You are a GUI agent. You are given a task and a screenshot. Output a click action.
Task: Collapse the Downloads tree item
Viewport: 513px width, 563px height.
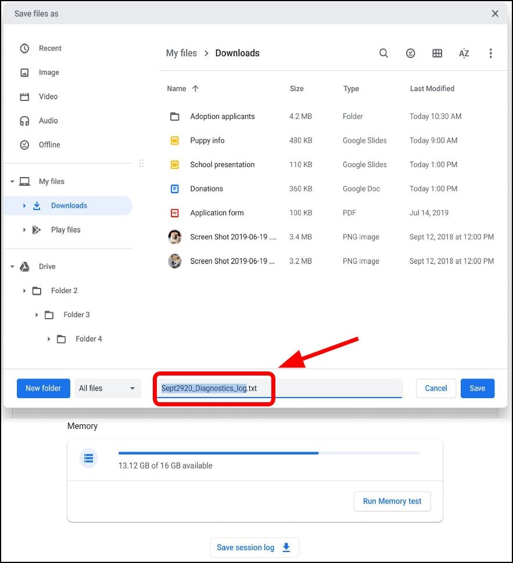point(23,205)
